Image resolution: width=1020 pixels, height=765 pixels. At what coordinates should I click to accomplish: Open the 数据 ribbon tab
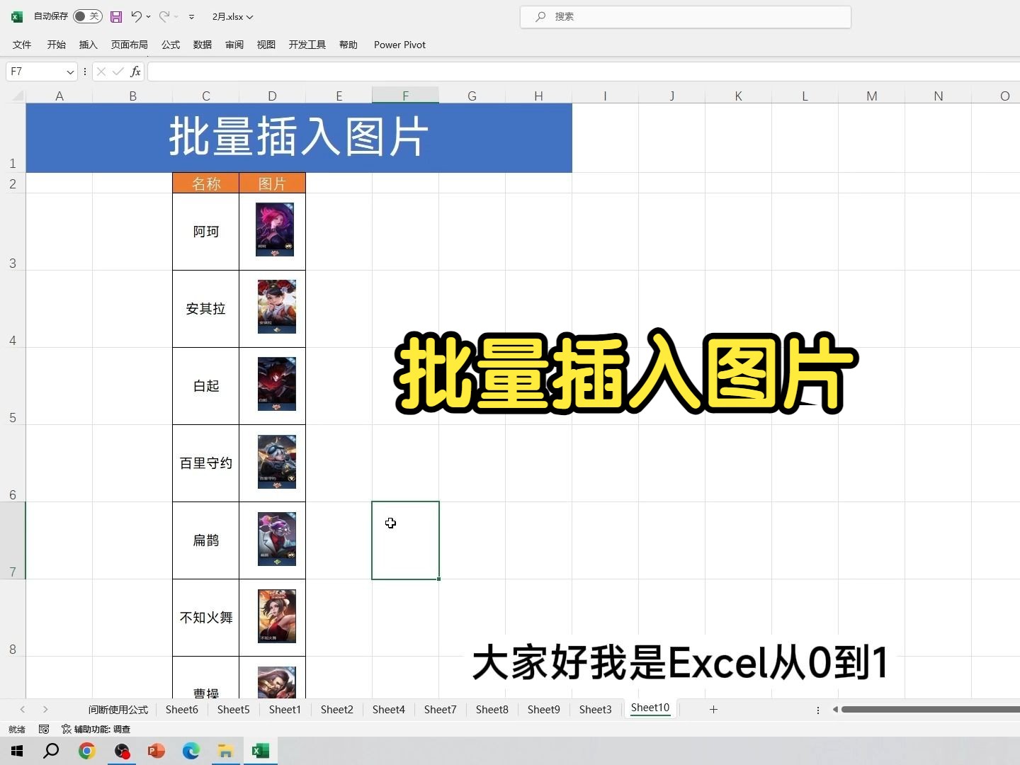[x=203, y=45]
